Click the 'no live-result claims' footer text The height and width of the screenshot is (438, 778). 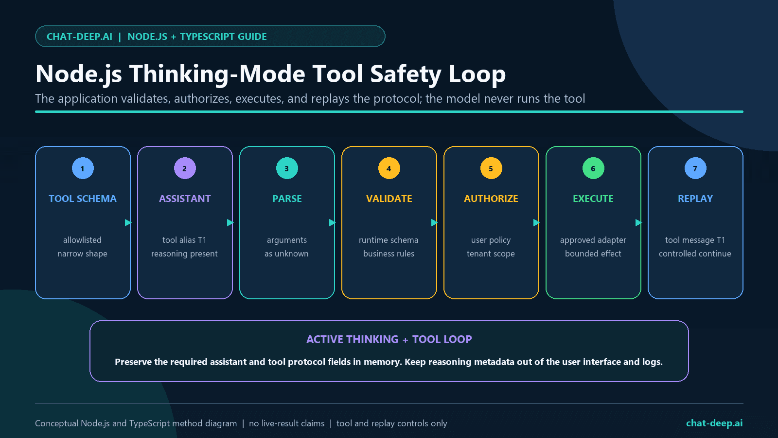(287, 423)
